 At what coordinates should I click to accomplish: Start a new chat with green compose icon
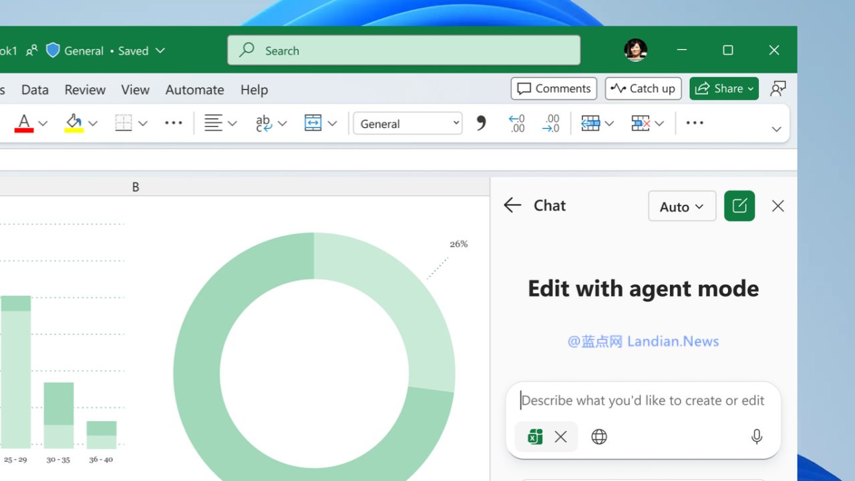[x=739, y=206]
